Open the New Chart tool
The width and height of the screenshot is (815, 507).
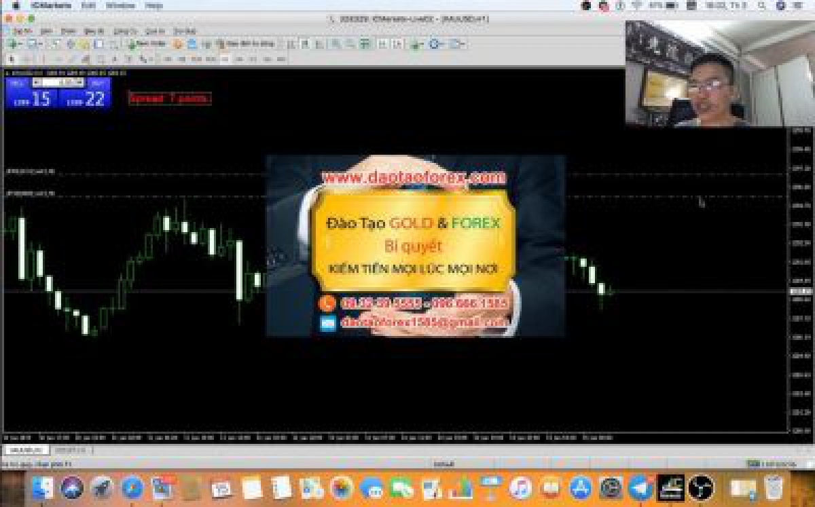click(x=15, y=43)
